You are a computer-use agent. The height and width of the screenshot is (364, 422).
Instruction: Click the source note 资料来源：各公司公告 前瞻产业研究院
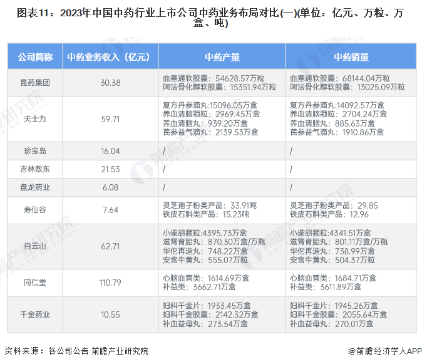[76, 351]
